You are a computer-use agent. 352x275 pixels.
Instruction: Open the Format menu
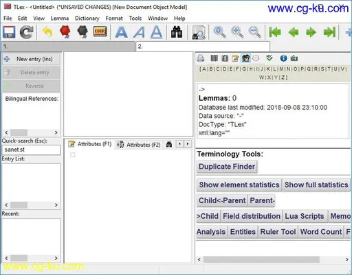(114, 19)
